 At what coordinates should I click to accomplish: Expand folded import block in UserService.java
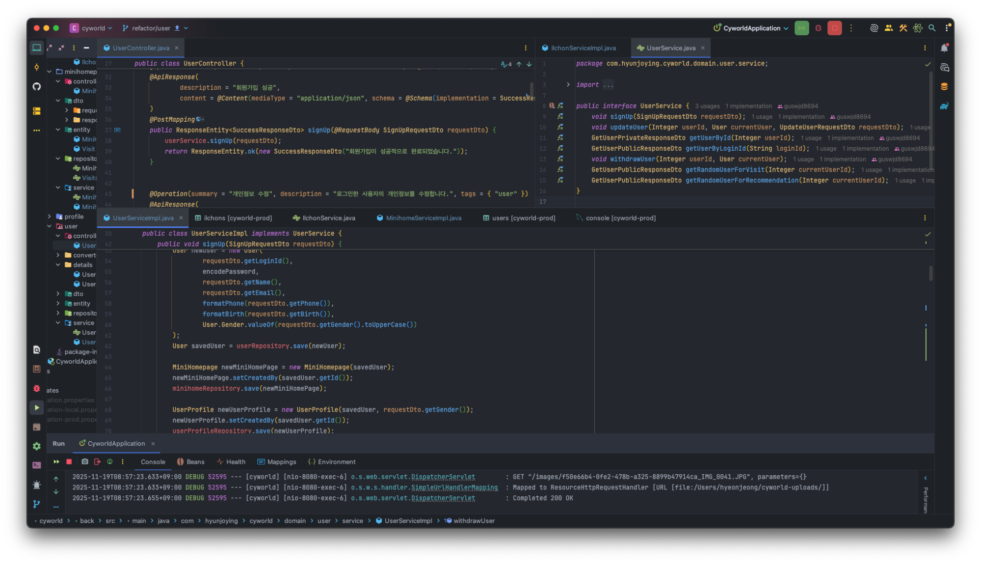click(568, 84)
